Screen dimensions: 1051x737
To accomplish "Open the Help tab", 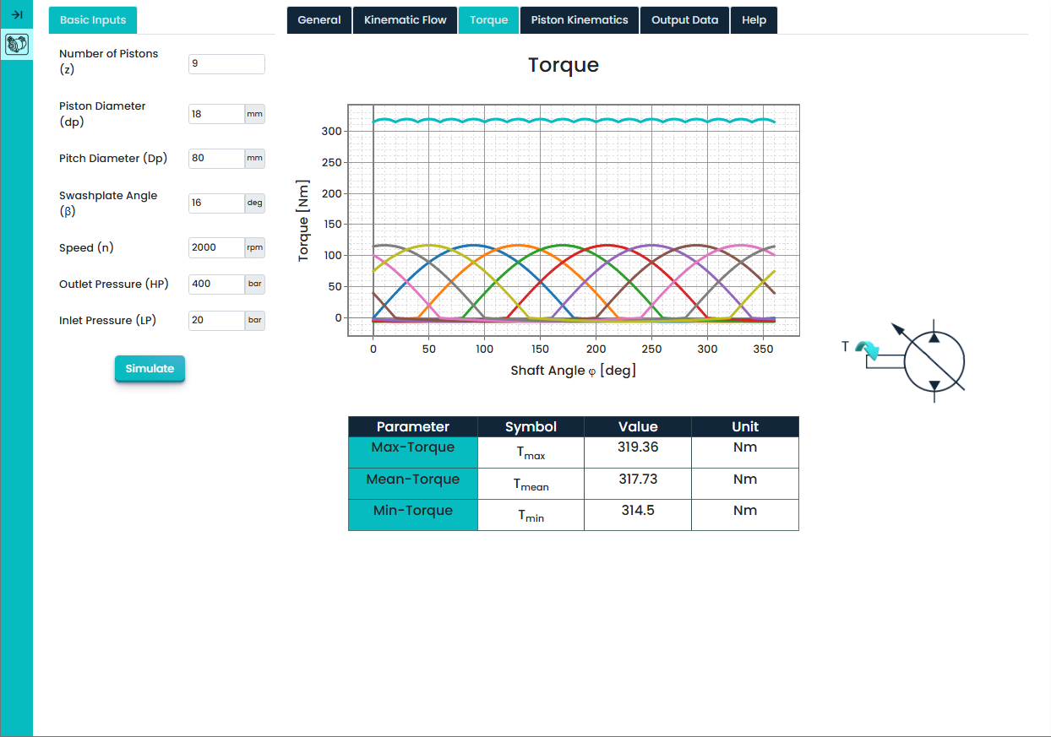I will [x=754, y=20].
